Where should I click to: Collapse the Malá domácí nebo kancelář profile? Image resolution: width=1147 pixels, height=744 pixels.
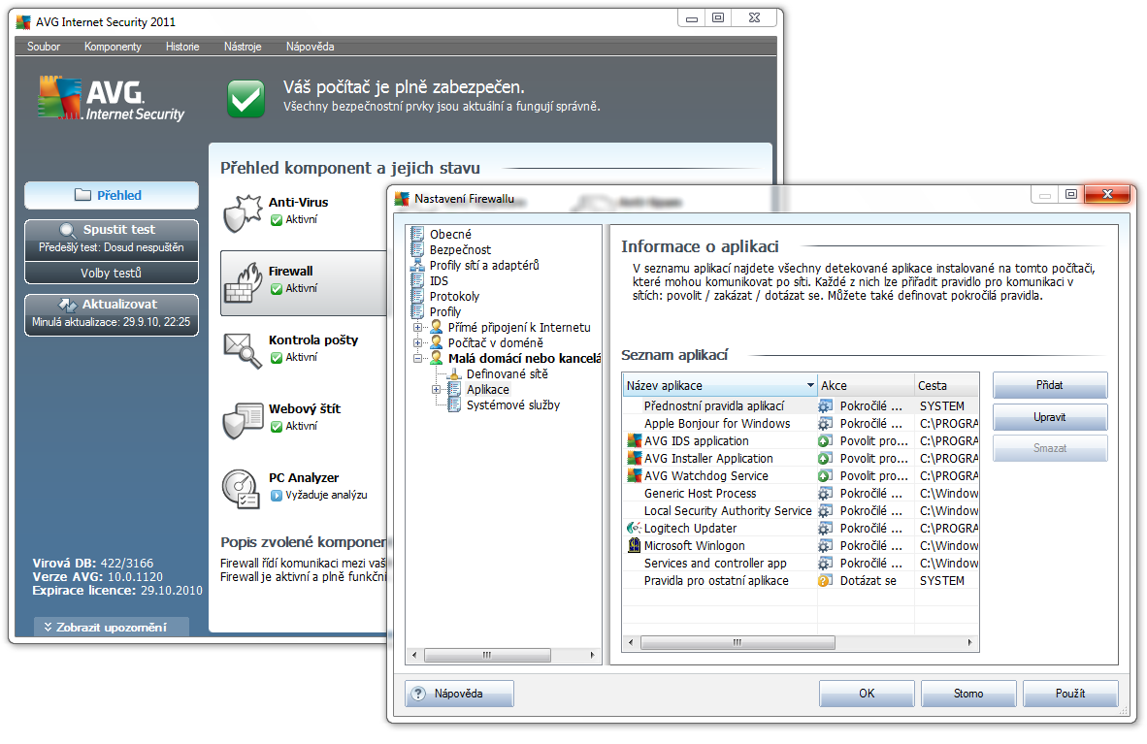point(417,359)
